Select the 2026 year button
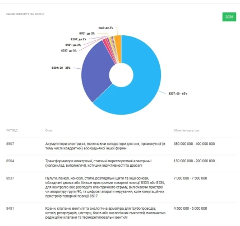240x226 pixels. [229, 17]
